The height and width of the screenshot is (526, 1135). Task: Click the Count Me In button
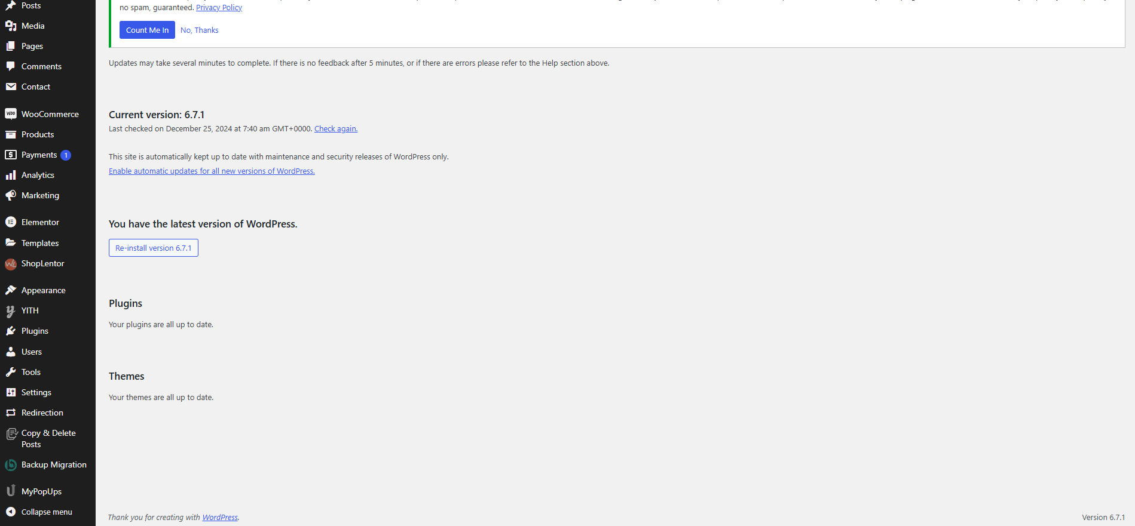coord(147,30)
